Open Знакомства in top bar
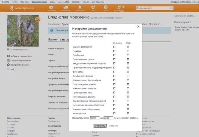Screen dimensions: 199x137 [63, 2]
